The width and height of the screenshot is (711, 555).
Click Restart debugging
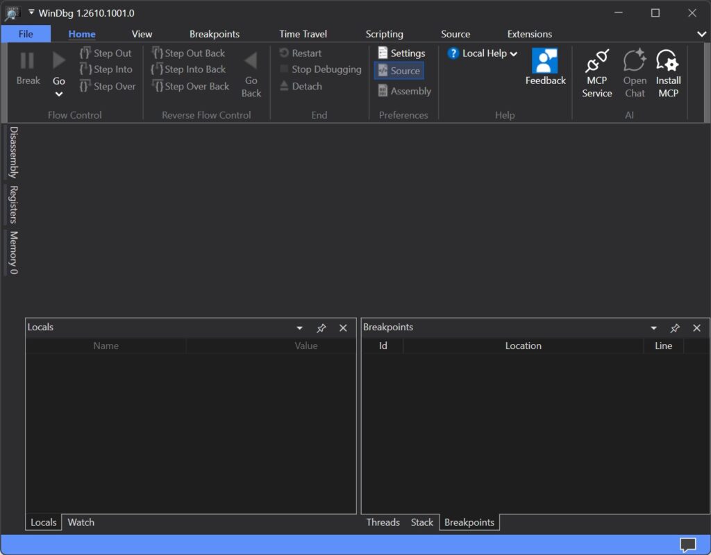301,53
